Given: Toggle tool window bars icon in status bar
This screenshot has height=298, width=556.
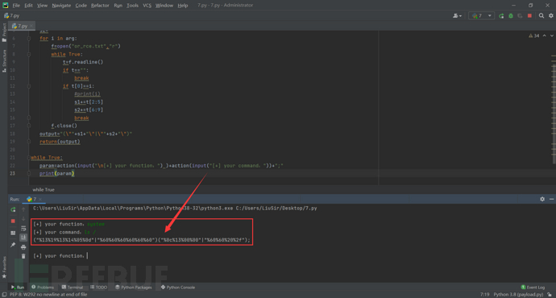Looking at the screenshot, I should click(x=4, y=295).
